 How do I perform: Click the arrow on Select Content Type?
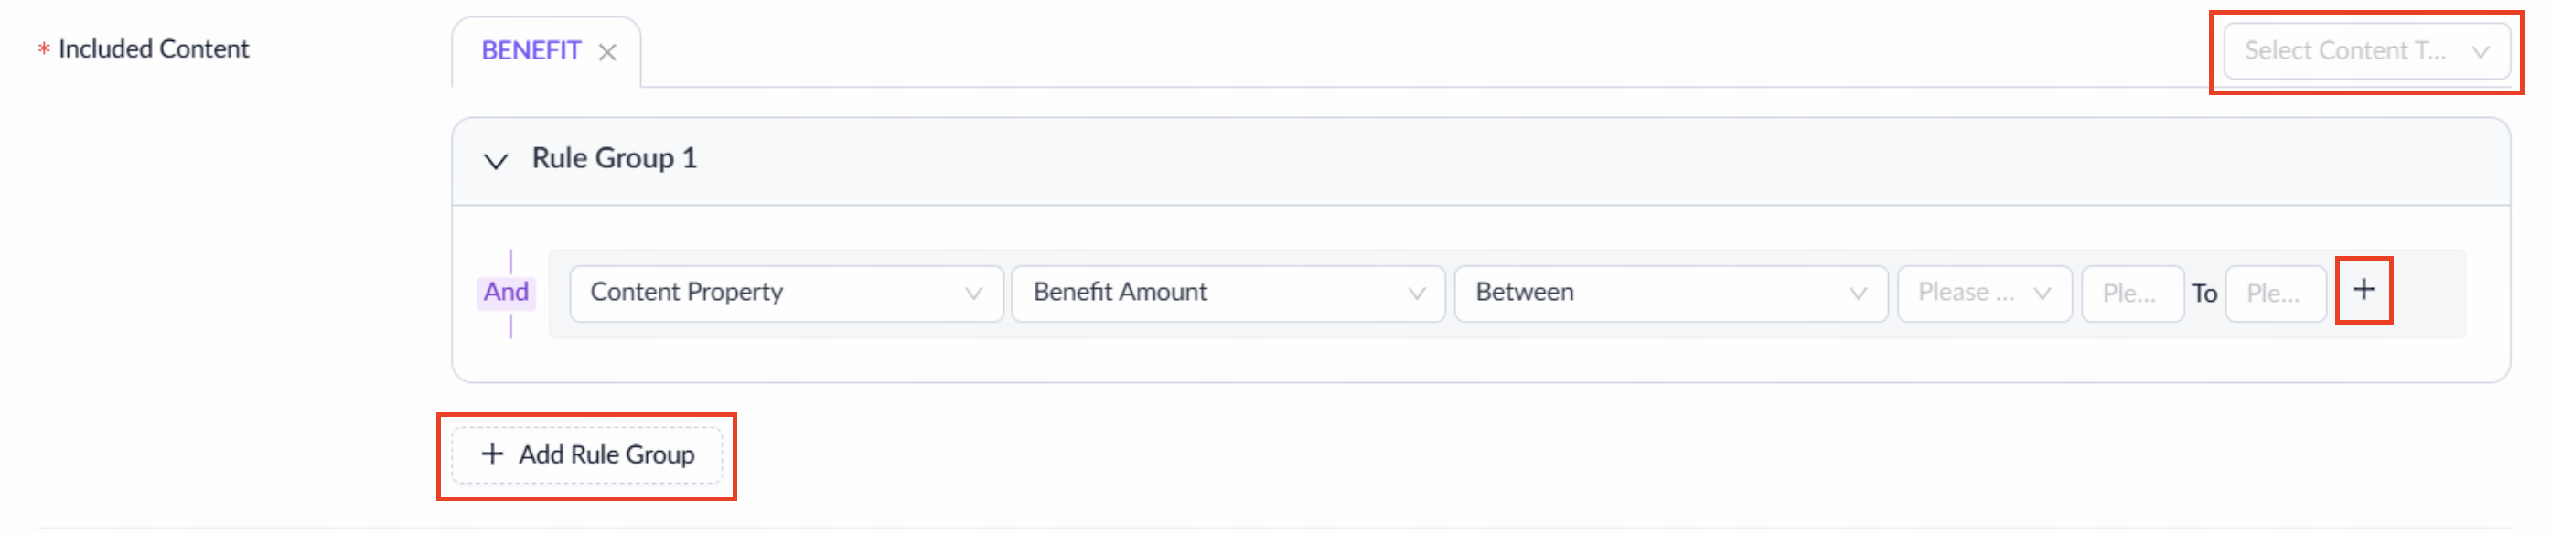tap(2482, 51)
